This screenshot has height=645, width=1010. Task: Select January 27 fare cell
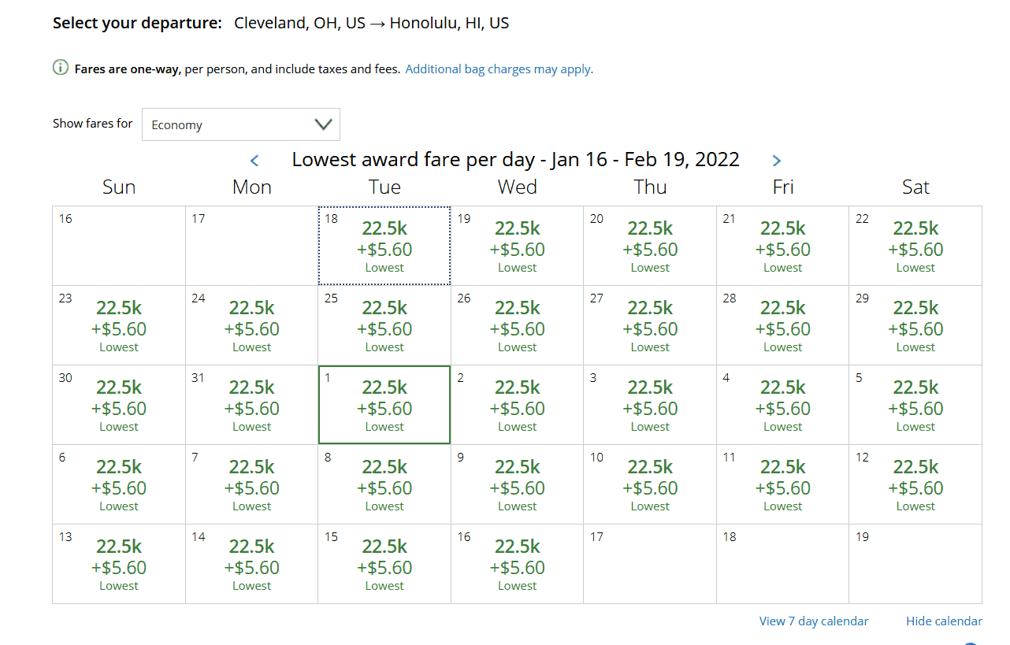click(x=650, y=325)
